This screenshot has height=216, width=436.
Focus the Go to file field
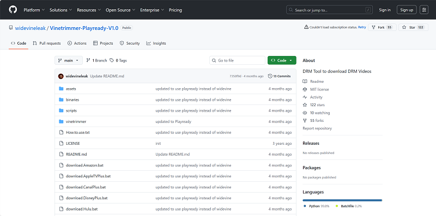click(x=237, y=60)
